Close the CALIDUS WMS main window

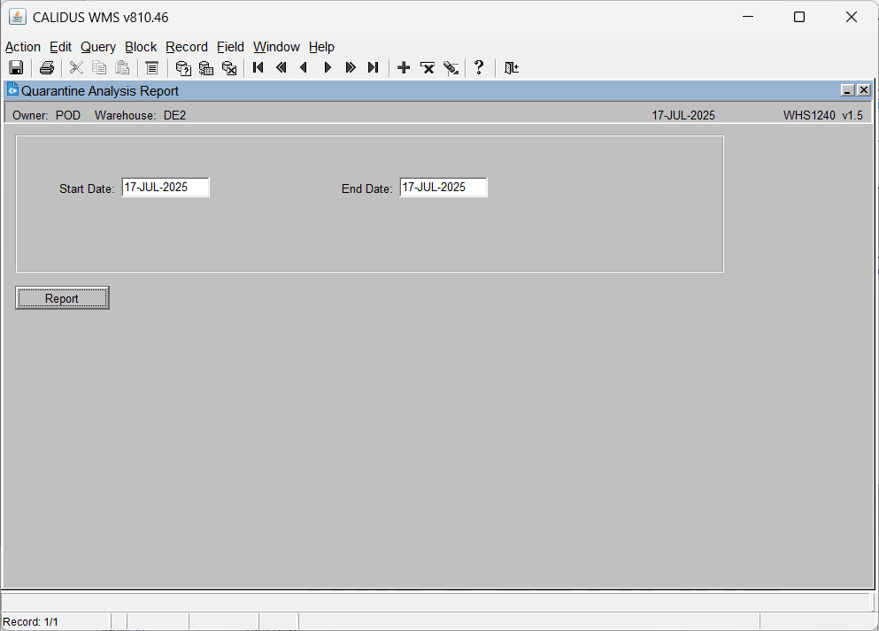click(851, 17)
